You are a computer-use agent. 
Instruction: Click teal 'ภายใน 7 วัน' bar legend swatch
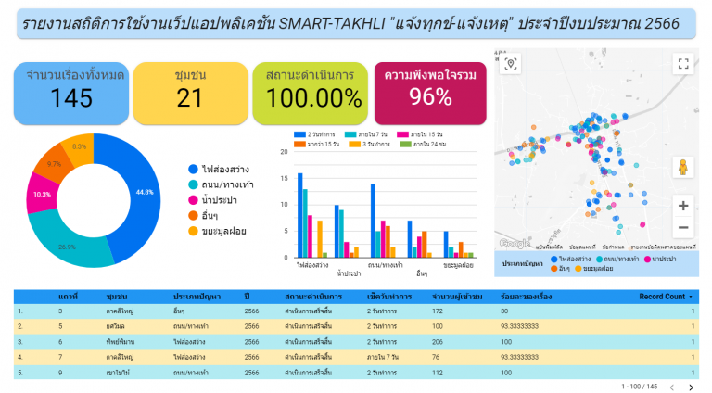350,134
